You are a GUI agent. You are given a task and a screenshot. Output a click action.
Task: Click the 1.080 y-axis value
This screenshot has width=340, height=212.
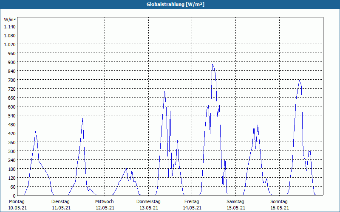[10, 36]
